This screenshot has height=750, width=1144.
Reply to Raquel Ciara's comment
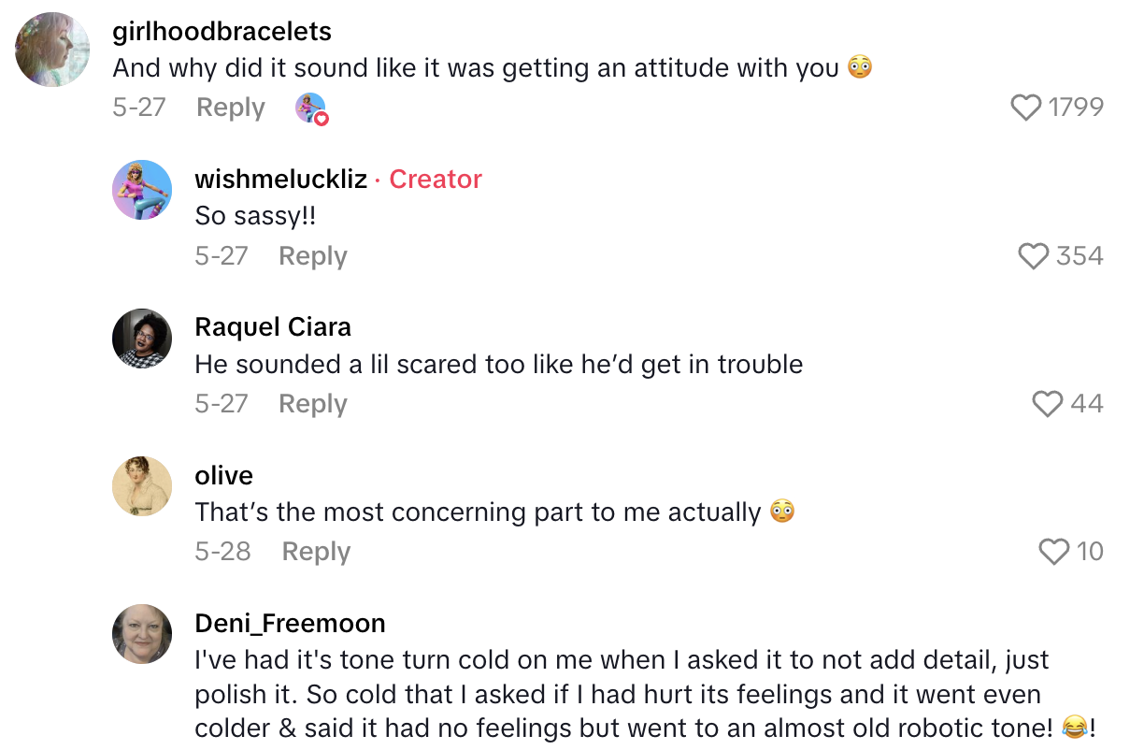(313, 404)
